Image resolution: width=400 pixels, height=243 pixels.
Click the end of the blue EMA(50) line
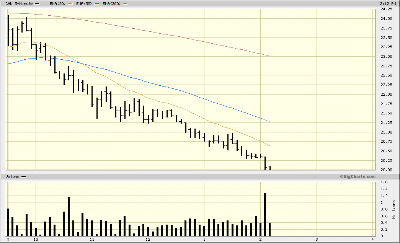(x=270, y=122)
